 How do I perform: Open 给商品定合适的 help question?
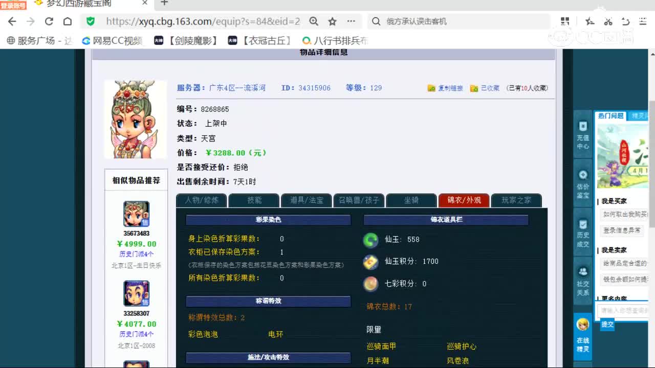pos(624,263)
